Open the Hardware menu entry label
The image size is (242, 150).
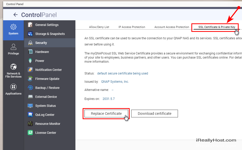(x=42, y=52)
